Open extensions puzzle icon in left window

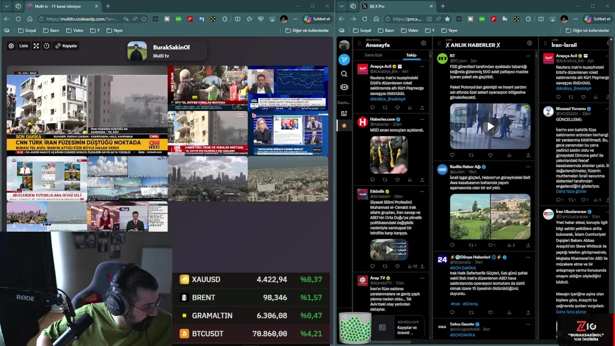pyautogui.click(x=225, y=19)
